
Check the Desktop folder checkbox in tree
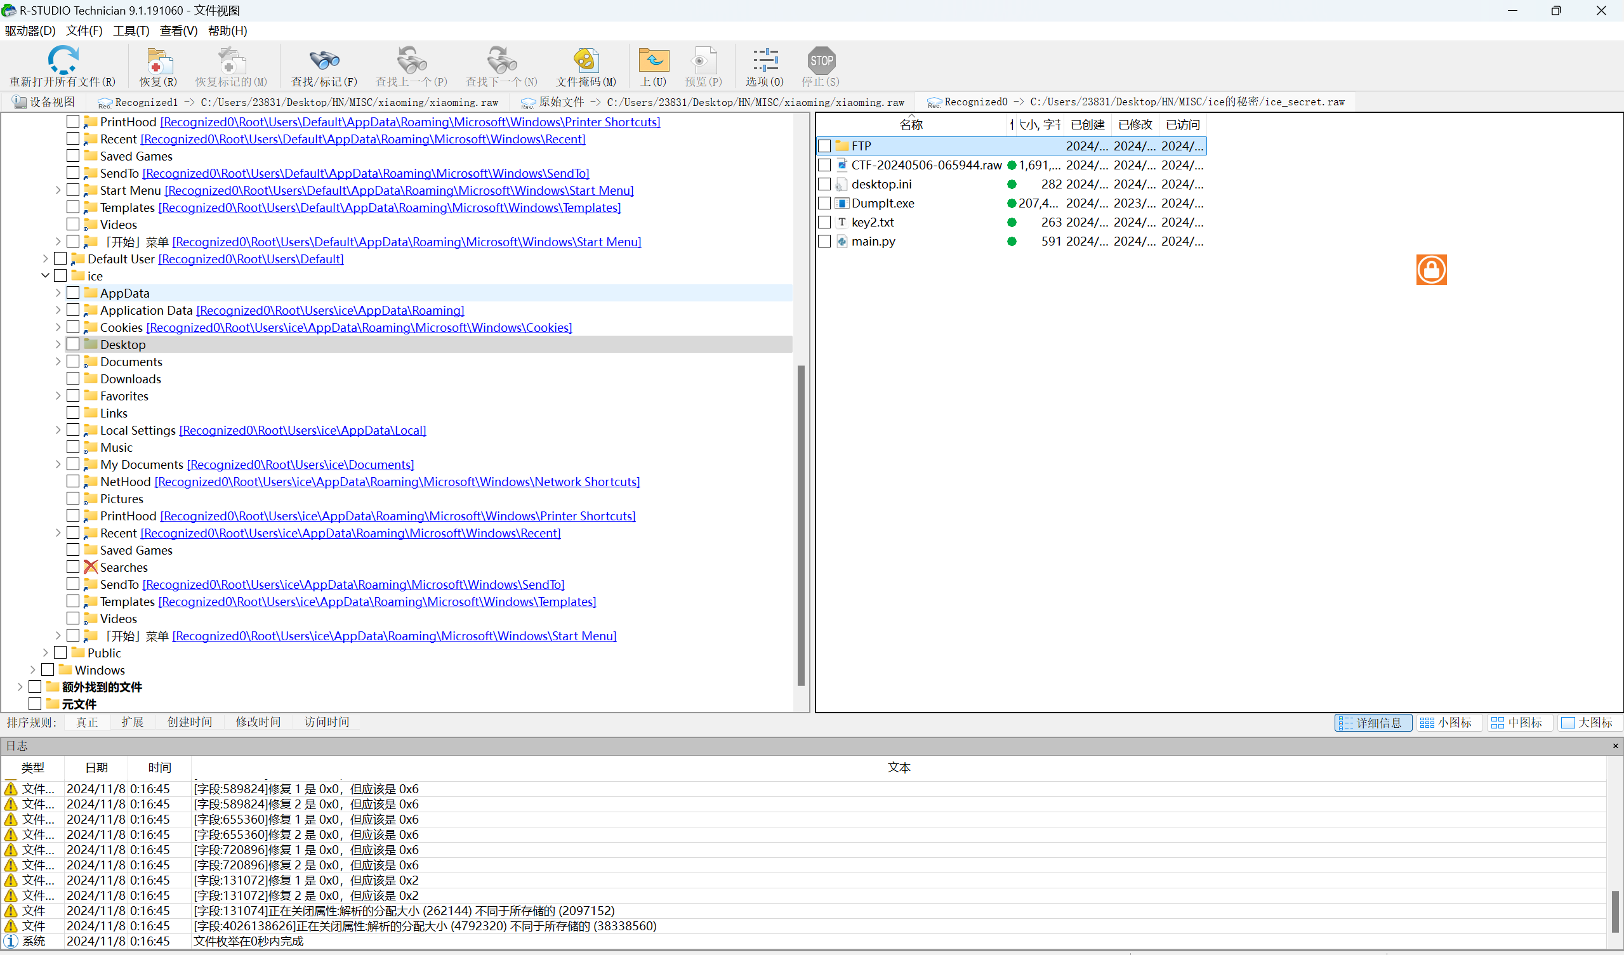pyautogui.click(x=73, y=344)
